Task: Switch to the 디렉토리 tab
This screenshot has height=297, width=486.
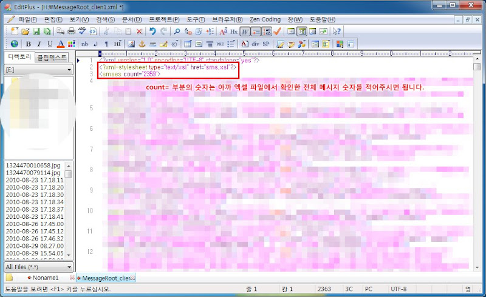Action: coord(19,57)
